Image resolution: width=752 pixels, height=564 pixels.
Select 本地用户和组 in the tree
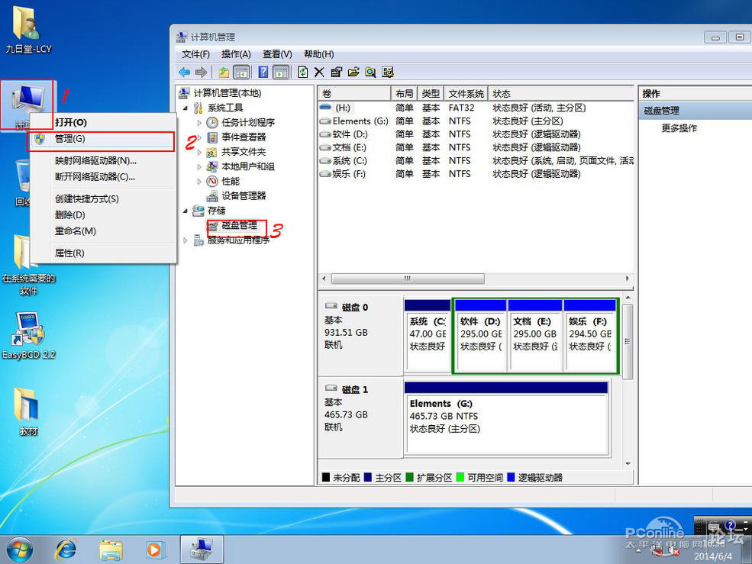pos(248,166)
